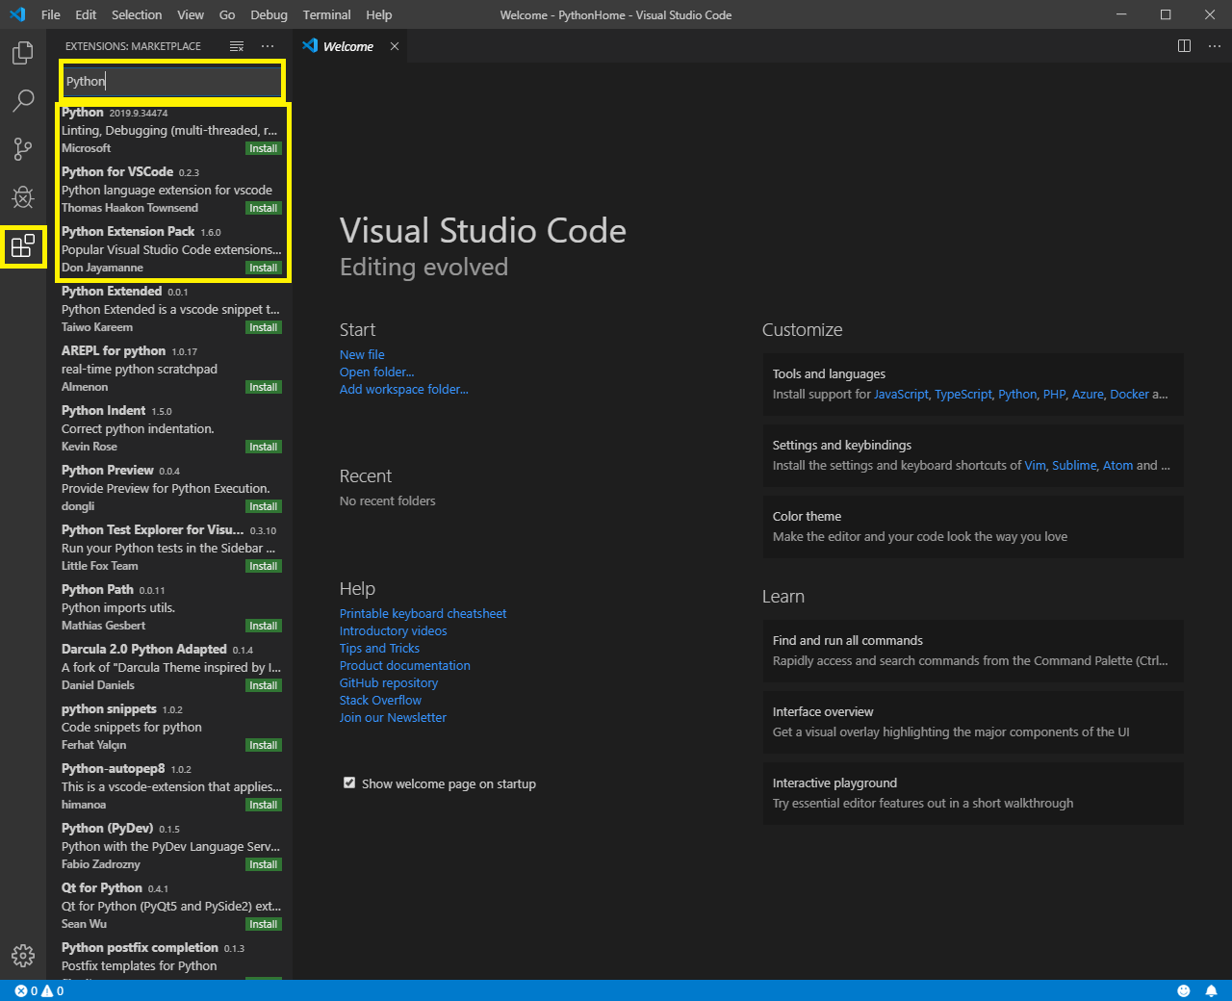Install Python Preview extension
This screenshot has width=1232, height=1001.
point(263,506)
